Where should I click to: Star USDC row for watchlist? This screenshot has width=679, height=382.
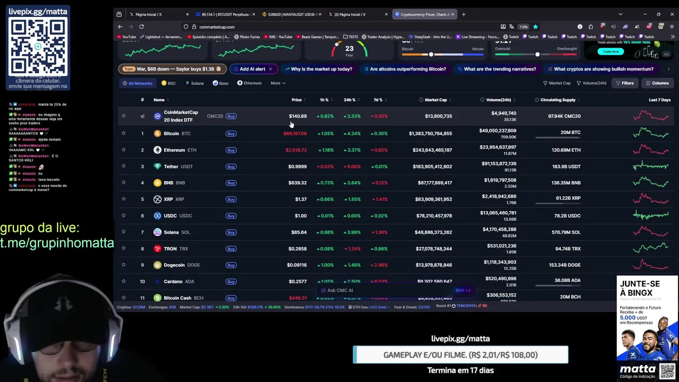[124, 215]
